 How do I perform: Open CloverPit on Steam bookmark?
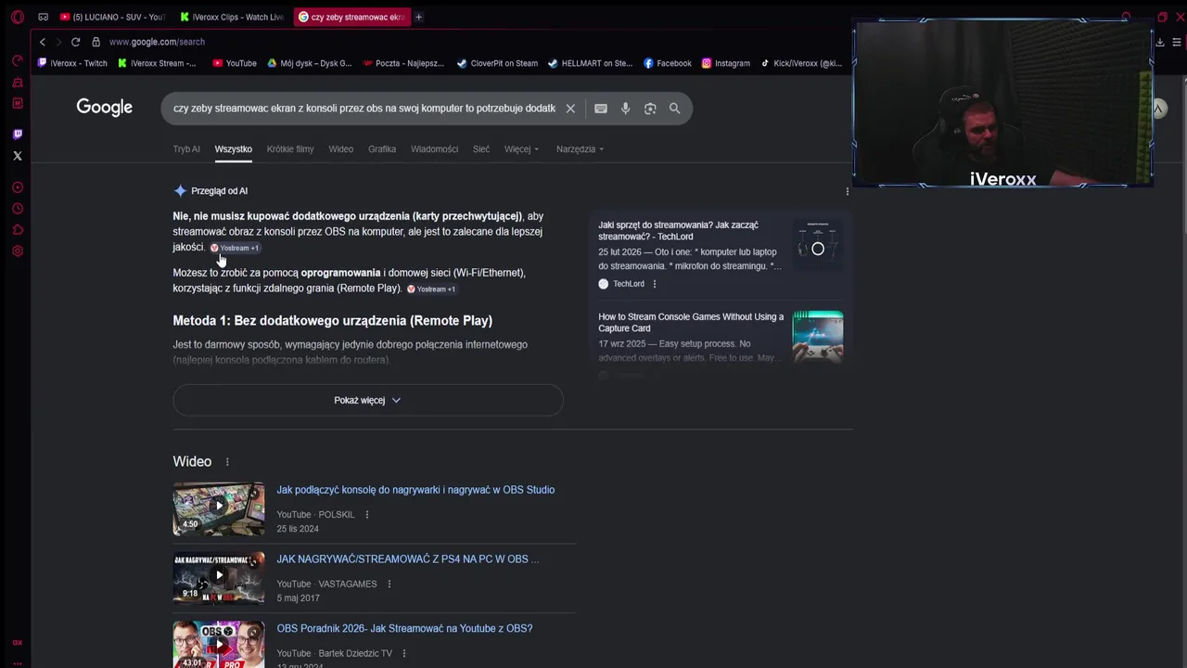click(x=498, y=64)
